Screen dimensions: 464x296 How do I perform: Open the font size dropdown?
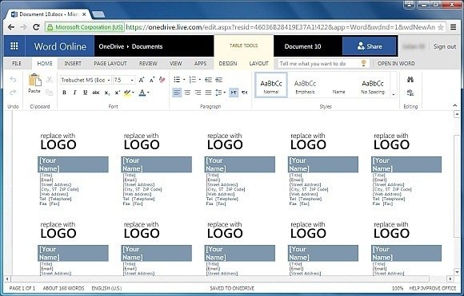pyautogui.click(x=132, y=80)
